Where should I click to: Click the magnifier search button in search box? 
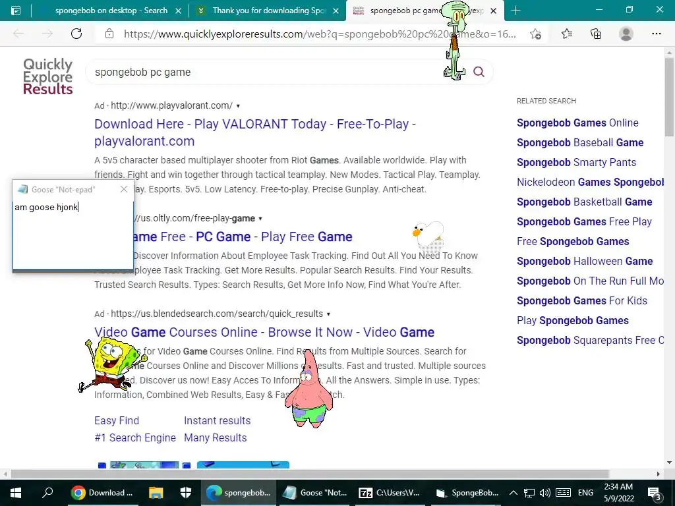pyautogui.click(x=479, y=72)
